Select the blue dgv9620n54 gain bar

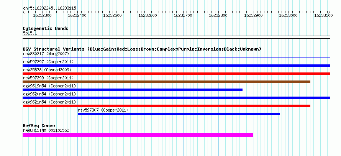coord(177,98)
